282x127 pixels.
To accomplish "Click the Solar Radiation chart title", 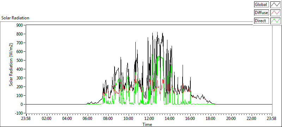I will (15, 18).
